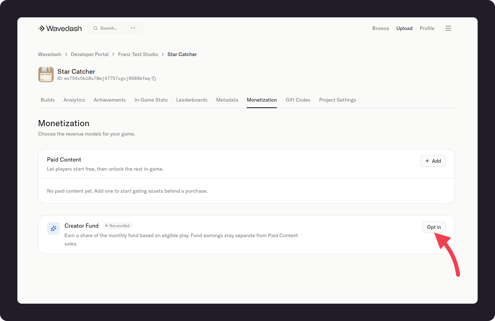This screenshot has width=495, height=321.
Task: Switch to the In-Game Stats tab
Action: 151,100
